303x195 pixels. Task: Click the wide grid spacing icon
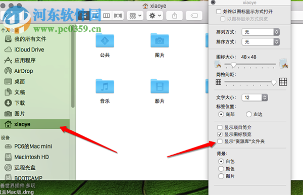click(283, 82)
